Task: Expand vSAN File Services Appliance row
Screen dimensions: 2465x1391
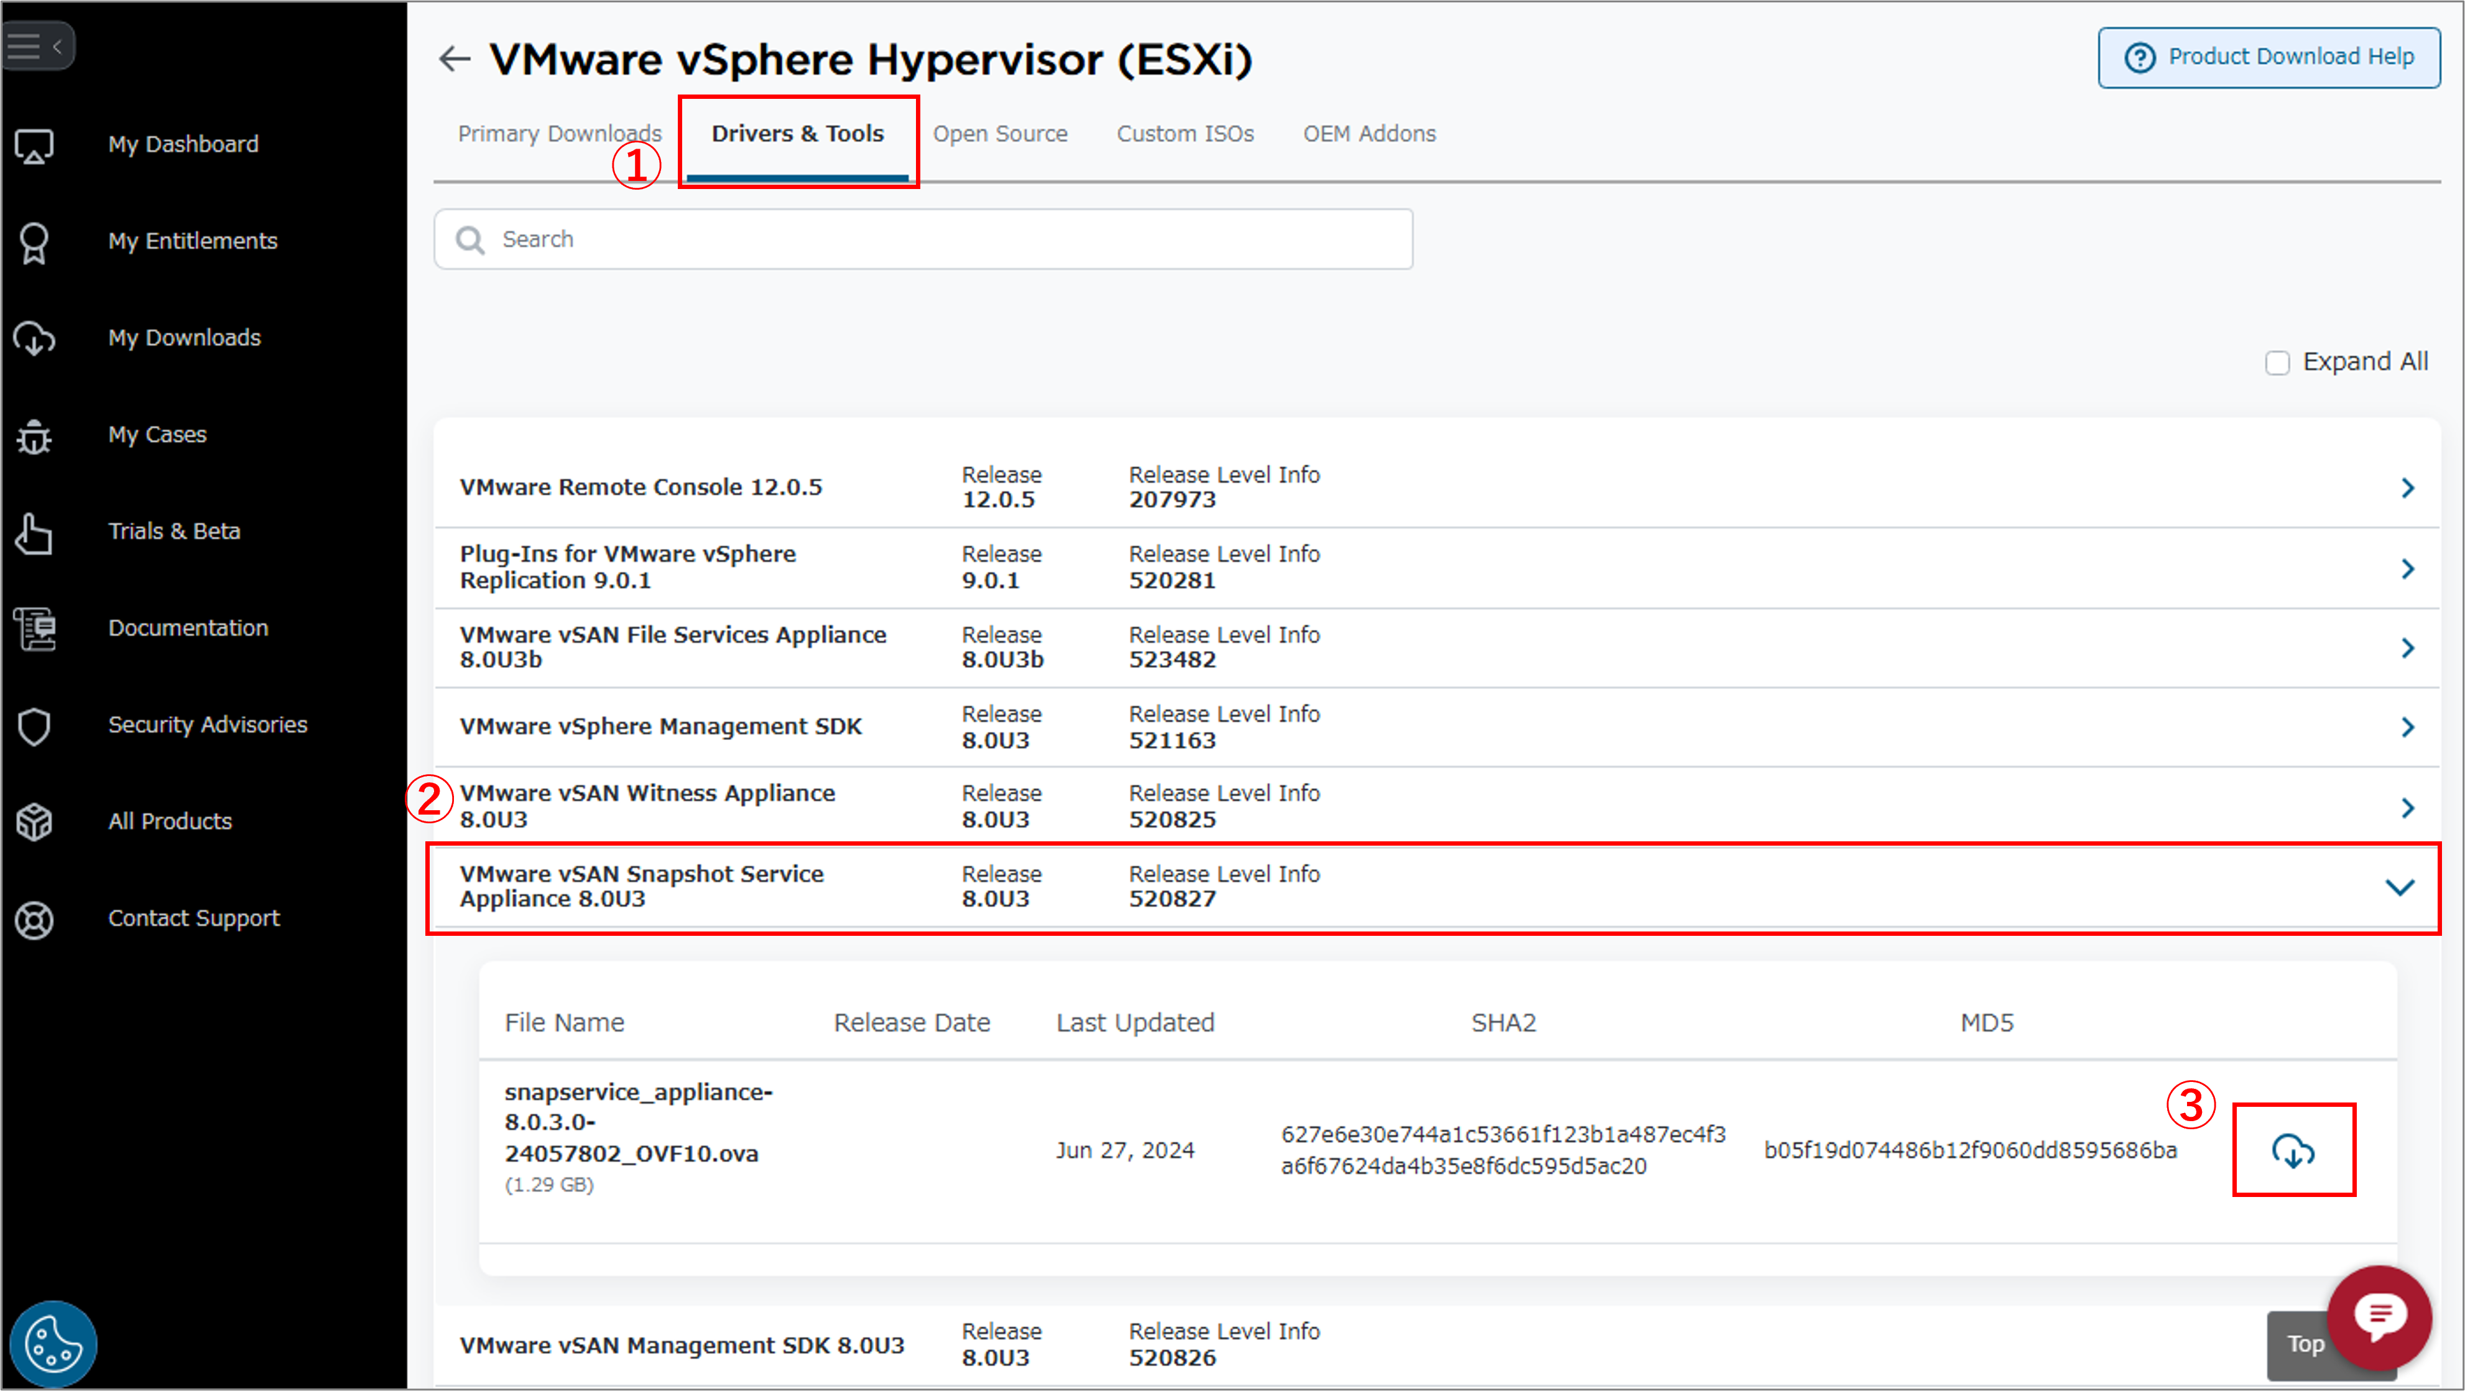Action: tap(2408, 649)
